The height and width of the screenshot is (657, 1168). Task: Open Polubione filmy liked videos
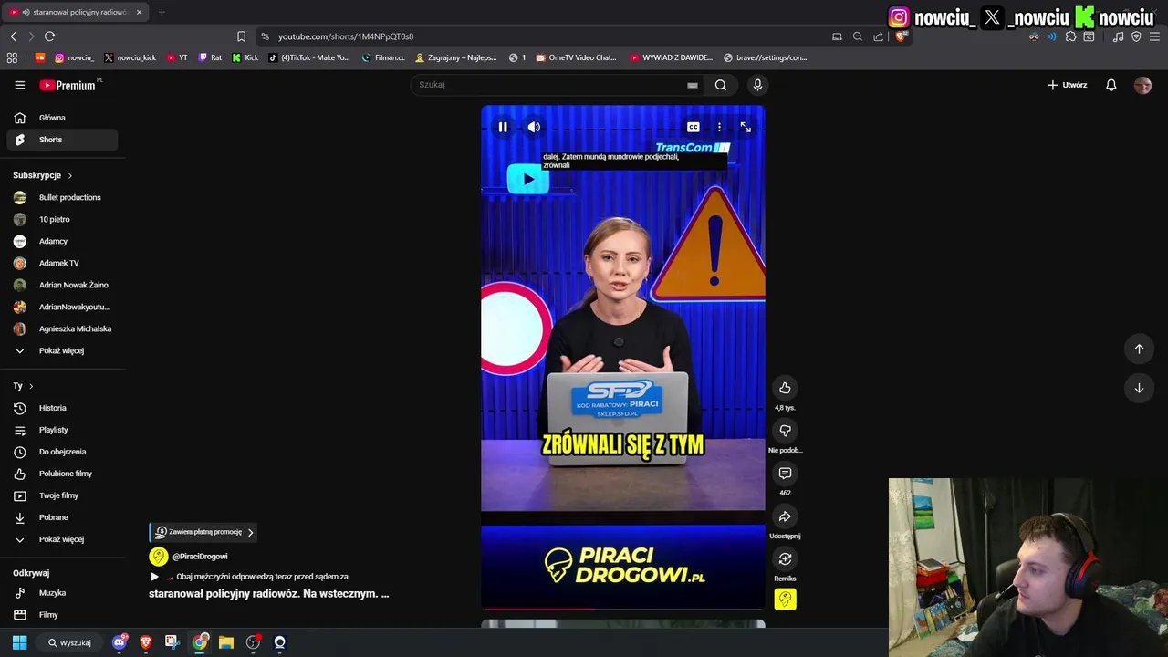pyautogui.click(x=62, y=474)
